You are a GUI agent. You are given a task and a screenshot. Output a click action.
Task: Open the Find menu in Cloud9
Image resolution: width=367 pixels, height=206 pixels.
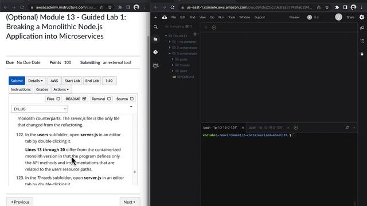tap(192, 17)
